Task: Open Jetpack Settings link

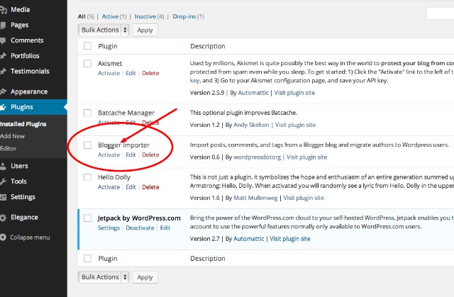Action: click(x=109, y=228)
